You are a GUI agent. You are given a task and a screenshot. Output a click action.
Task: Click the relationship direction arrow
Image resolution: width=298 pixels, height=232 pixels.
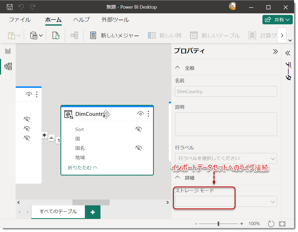click(51, 138)
